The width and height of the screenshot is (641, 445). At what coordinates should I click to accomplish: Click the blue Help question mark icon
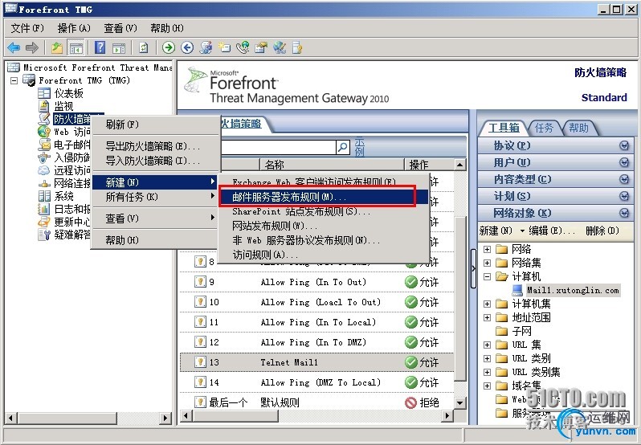coord(100,48)
